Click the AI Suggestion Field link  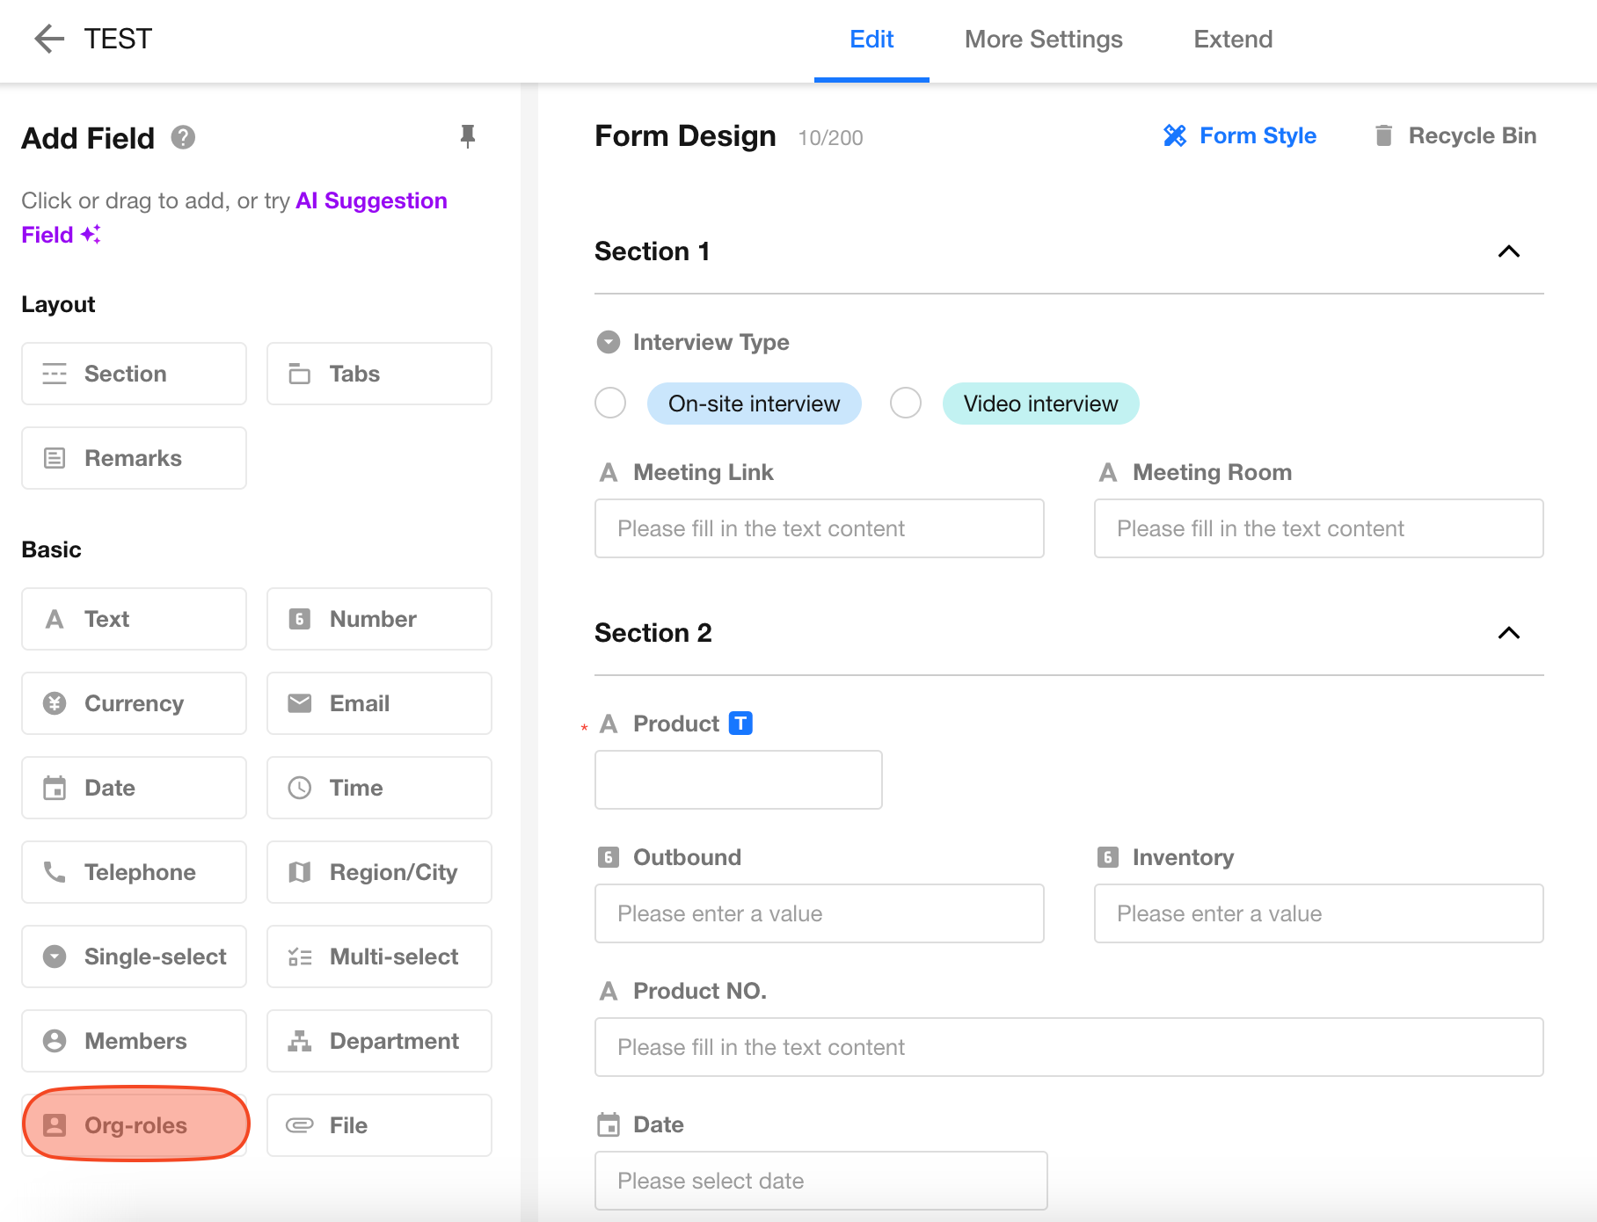pyautogui.click(x=370, y=201)
